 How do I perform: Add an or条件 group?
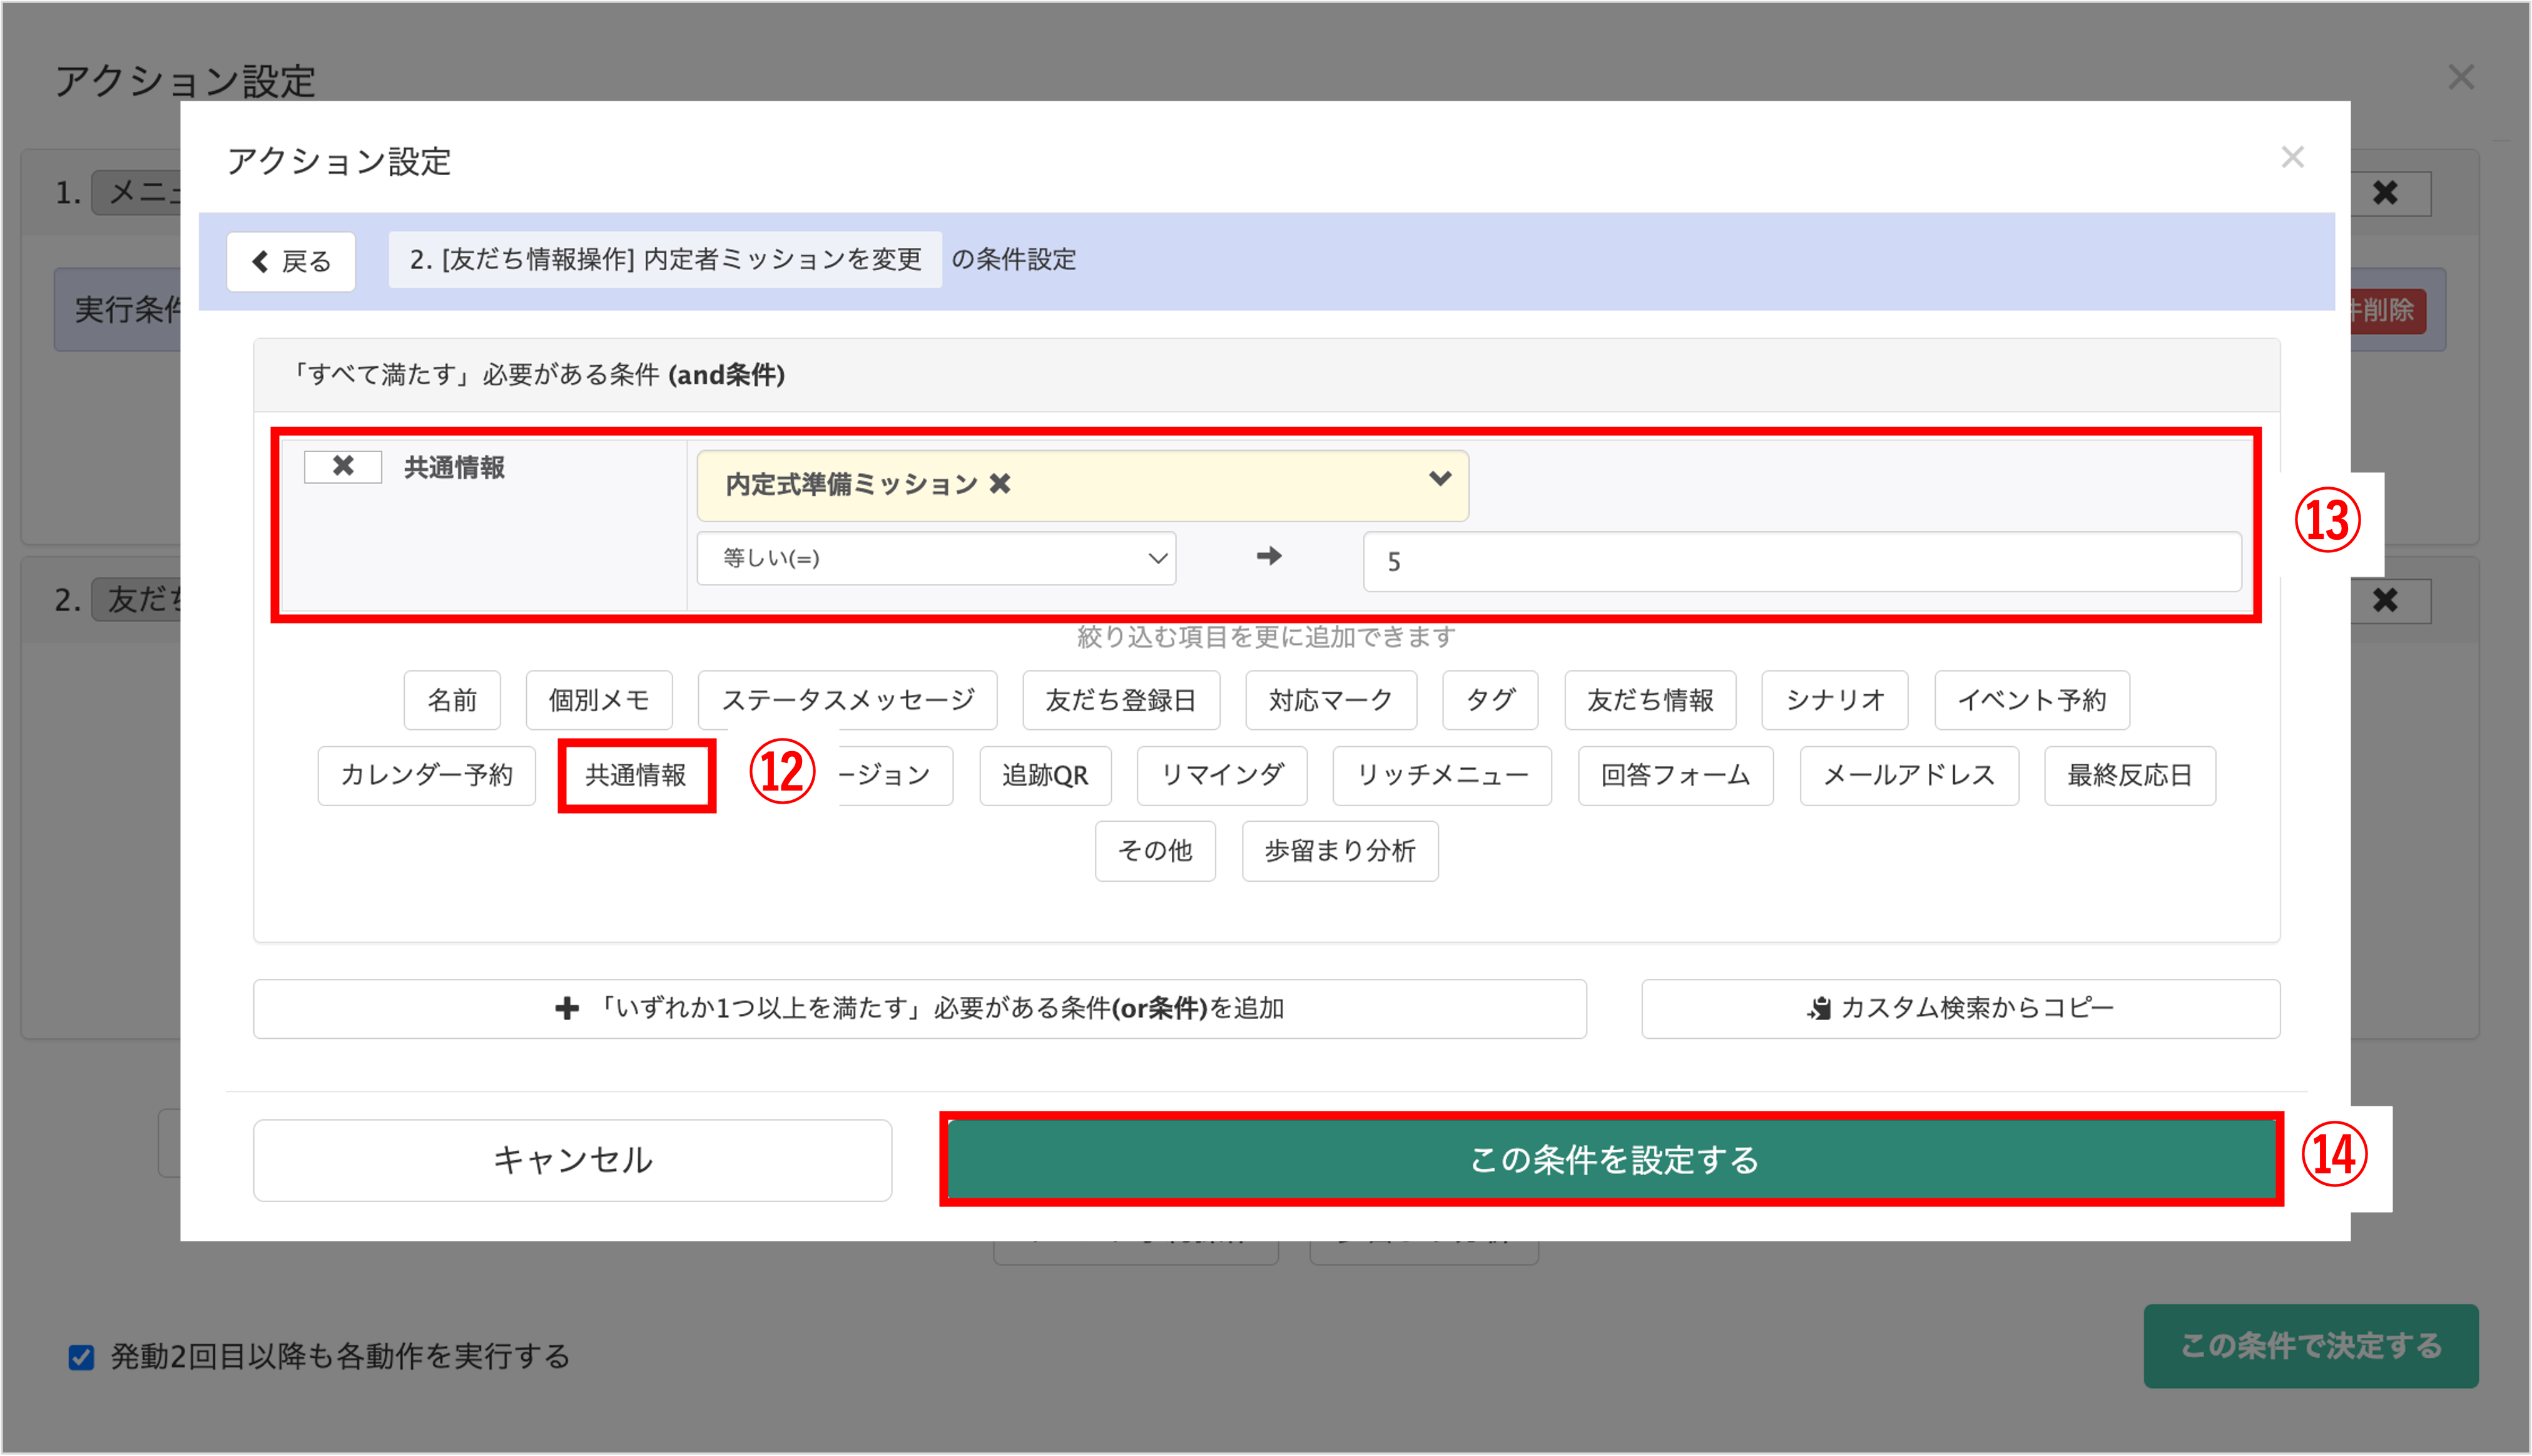(919, 1008)
